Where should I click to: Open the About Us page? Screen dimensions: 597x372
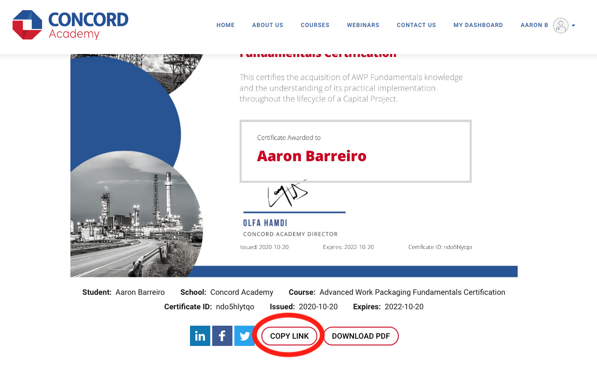point(268,25)
